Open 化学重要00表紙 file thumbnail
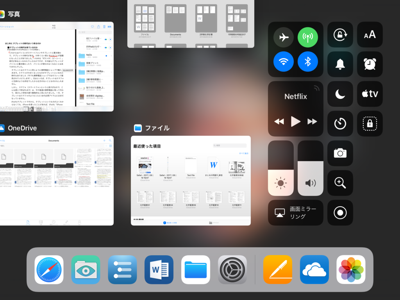Screen dimensions: 400x300 pyautogui.click(x=236, y=170)
